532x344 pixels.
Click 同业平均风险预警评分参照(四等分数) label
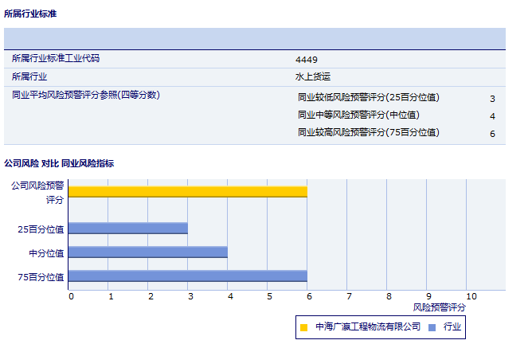click(86, 95)
